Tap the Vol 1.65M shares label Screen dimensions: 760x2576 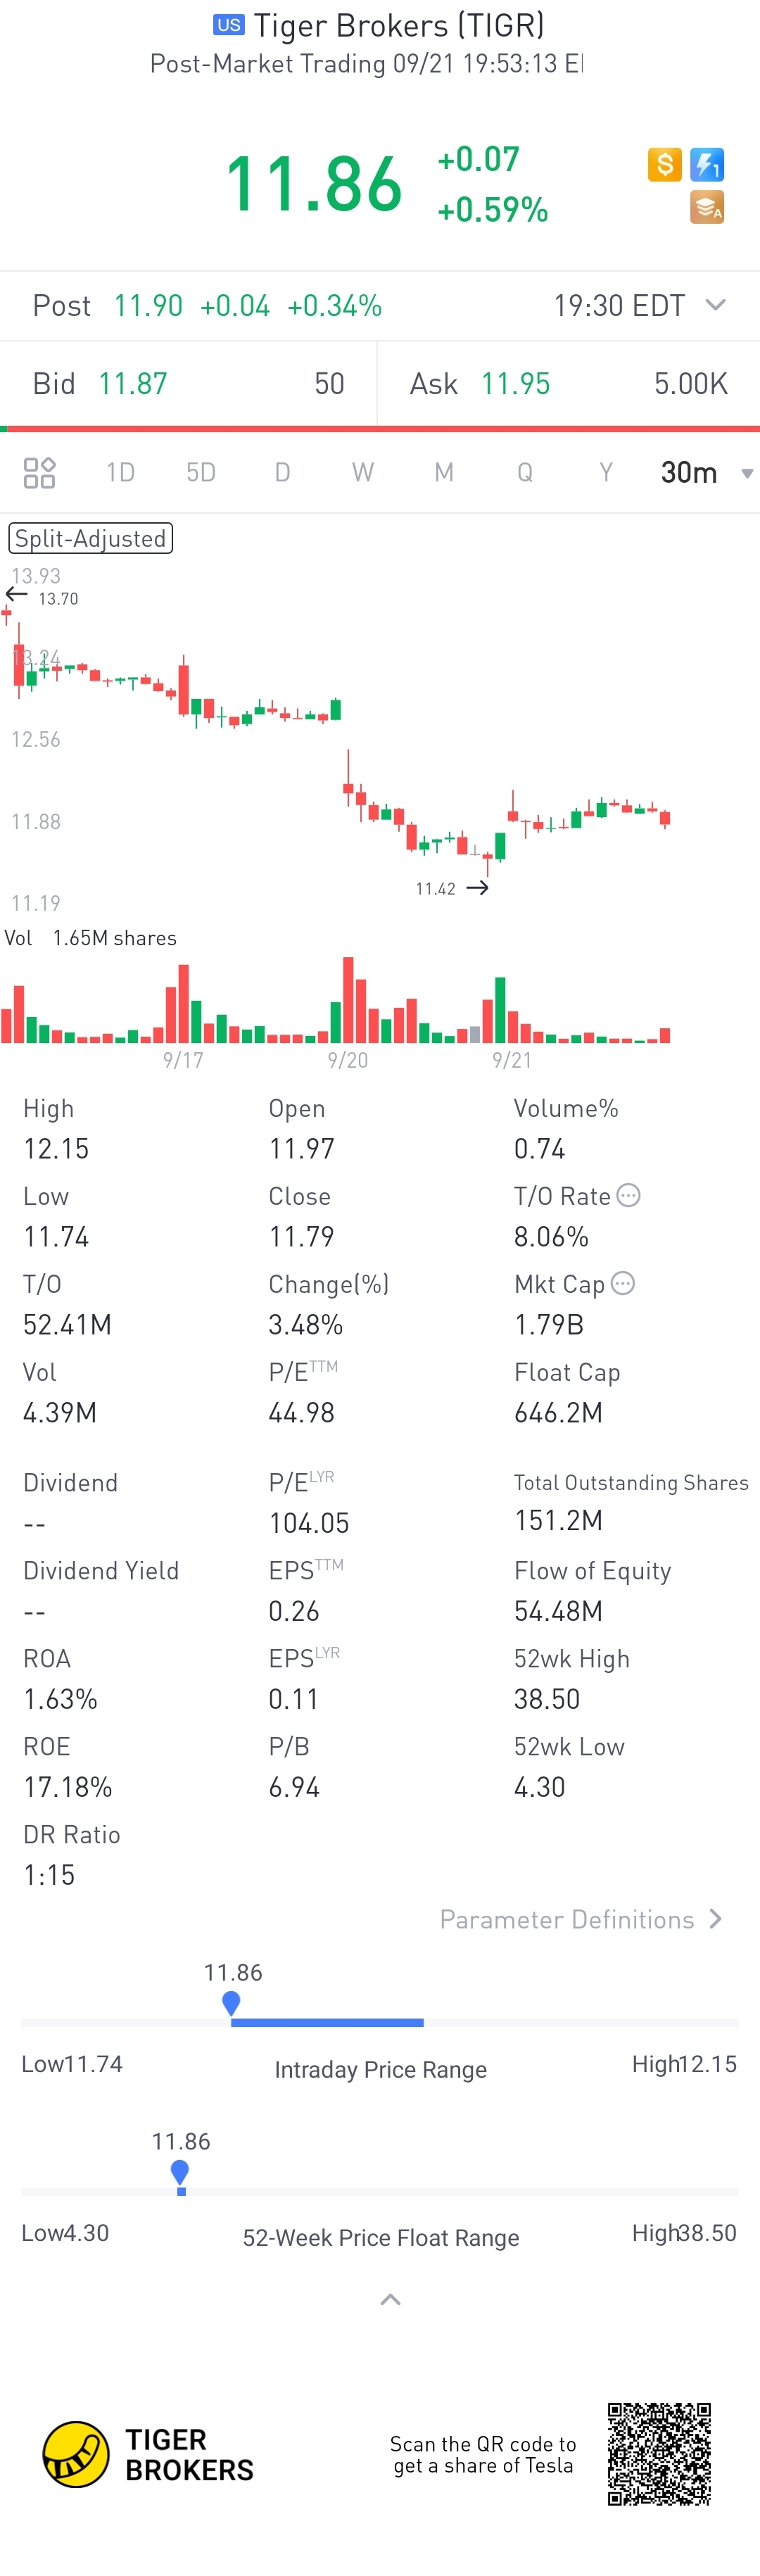(x=91, y=938)
